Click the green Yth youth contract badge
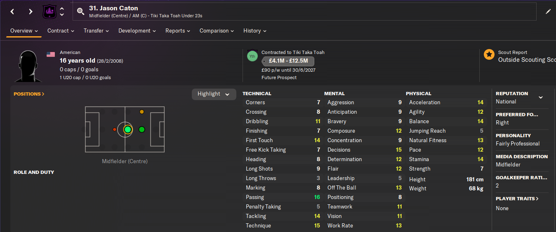Image resolution: width=556 pixels, height=232 pixels. [252, 56]
